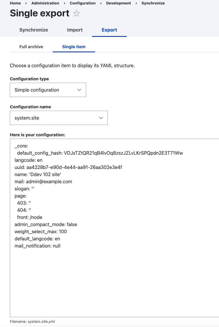219x327 pixels.
Task: Click the Configuration name chevron arrow
Action: pos(101,118)
